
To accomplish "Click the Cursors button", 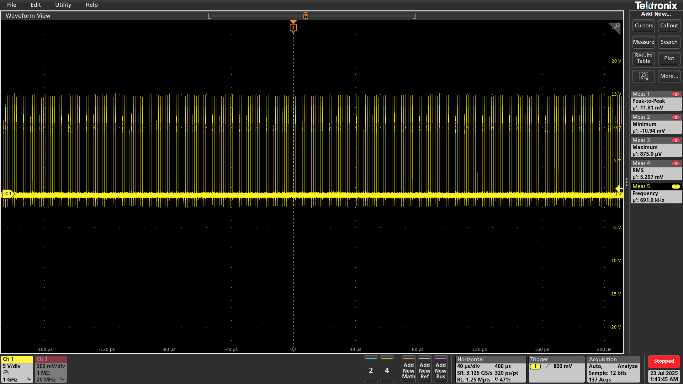I will pyautogui.click(x=643, y=26).
